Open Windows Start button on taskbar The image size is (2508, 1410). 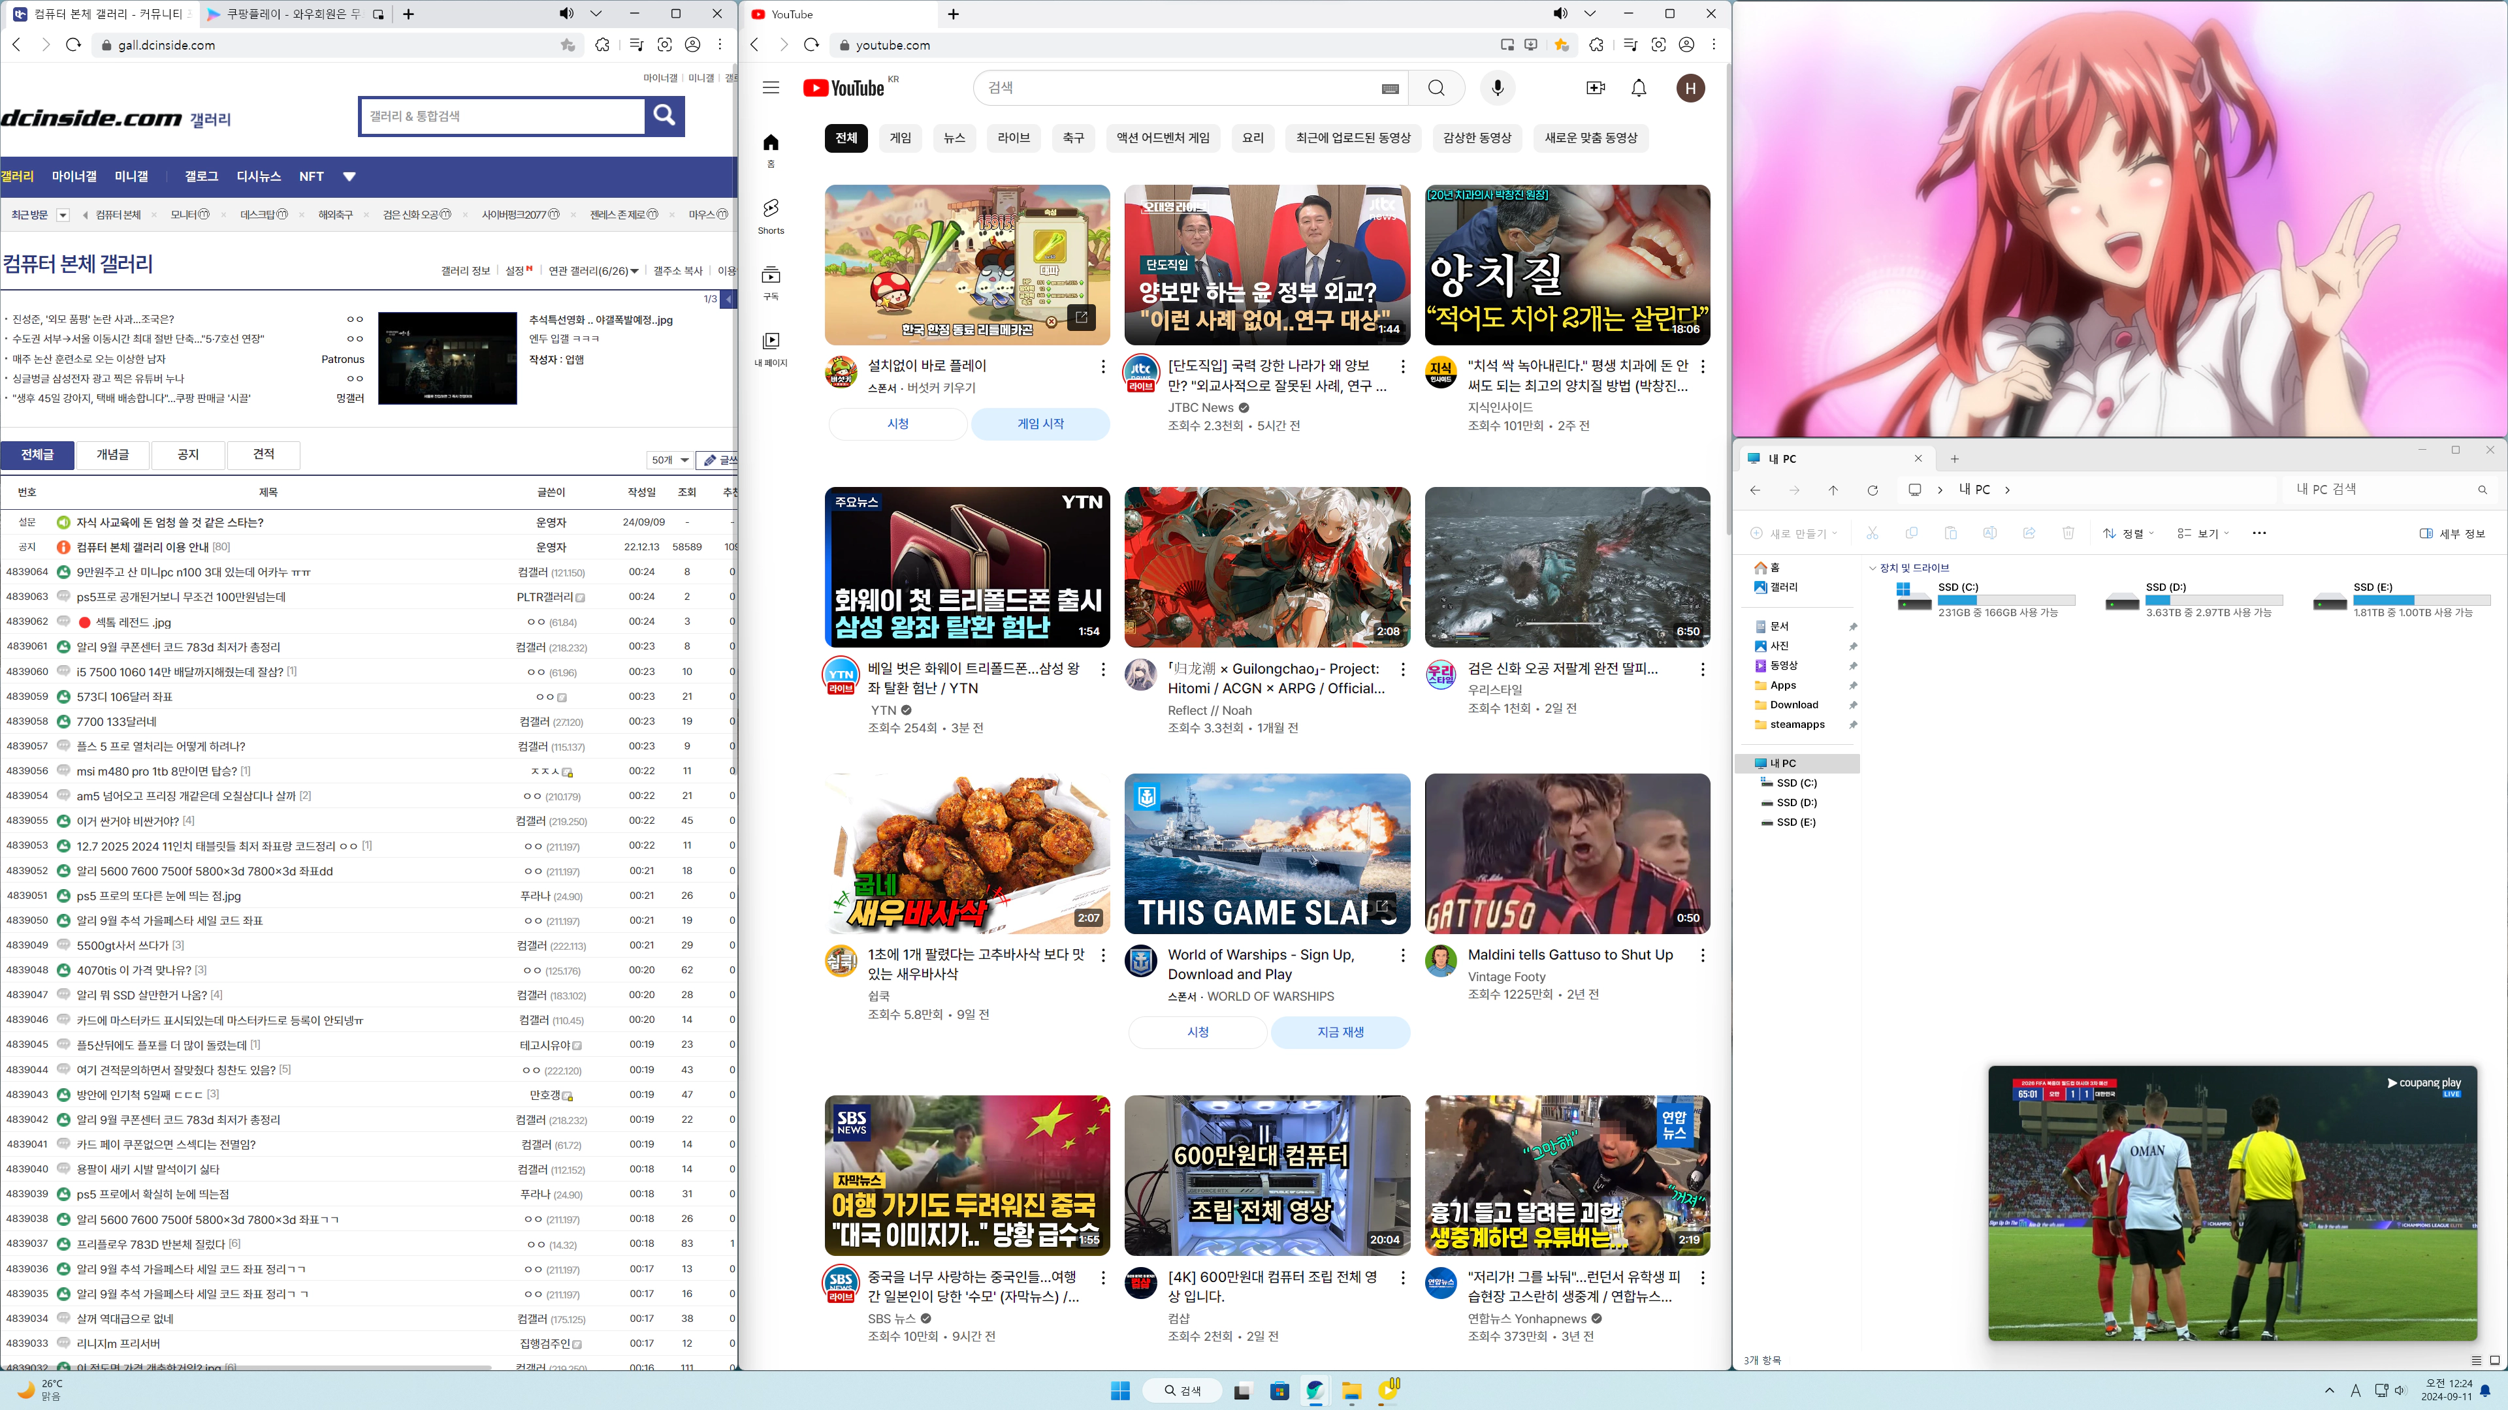pyautogui.click(x=1119, y=1392)
